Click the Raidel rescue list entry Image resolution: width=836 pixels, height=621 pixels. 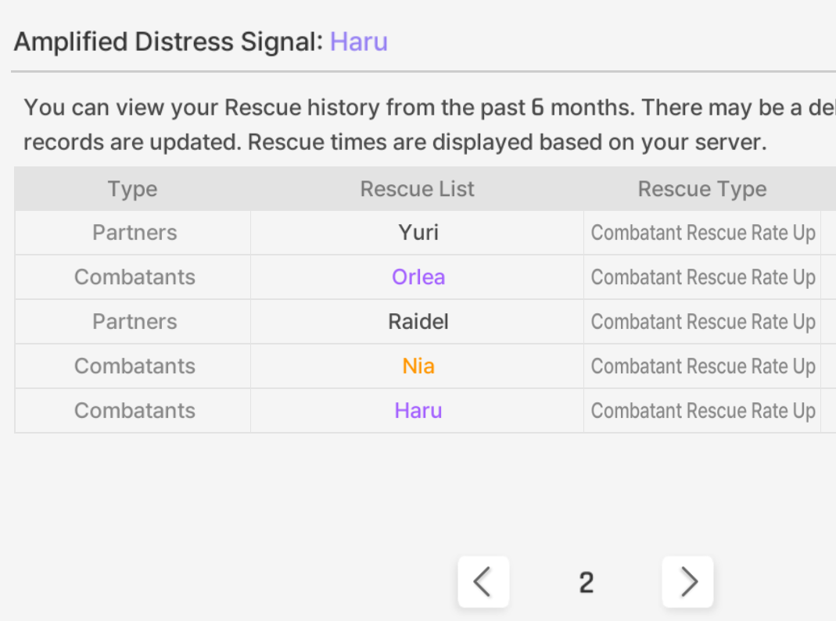click(x=418, y=322)
